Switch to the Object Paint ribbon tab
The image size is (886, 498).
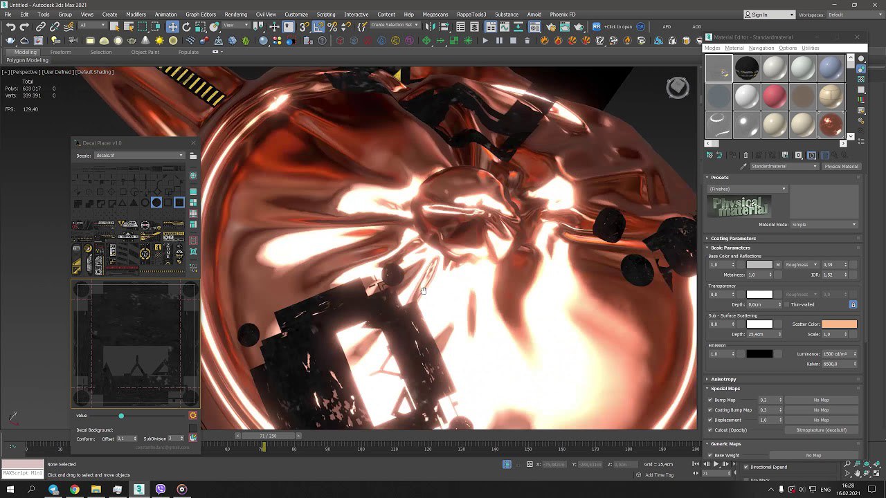pos(145,52)
